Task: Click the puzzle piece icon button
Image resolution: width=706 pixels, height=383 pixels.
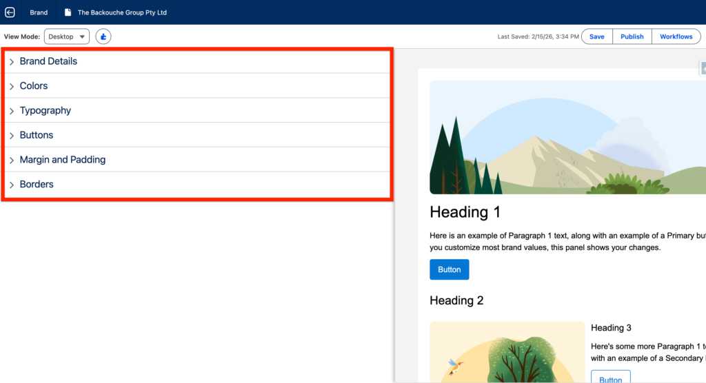Action: coord(103,37)
